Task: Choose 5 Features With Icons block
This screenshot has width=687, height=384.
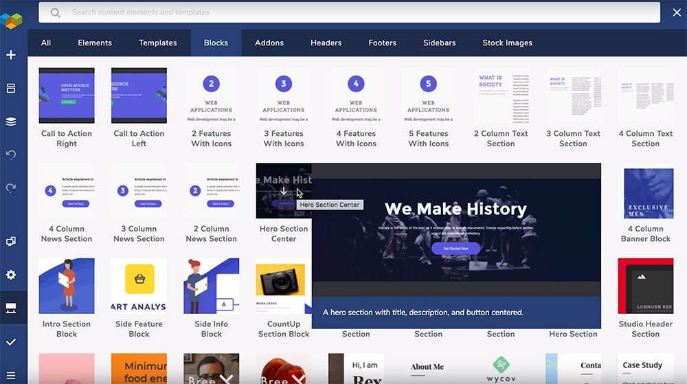Action: (x=429, y=95)
